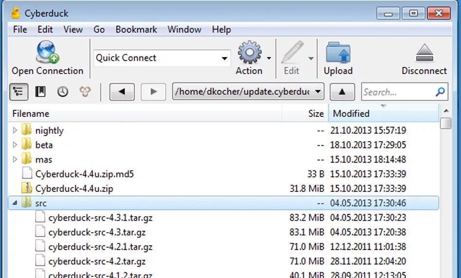
Task: Select the file name cyberduck-src-4.3.1.tar.gz
Action: 101,218
